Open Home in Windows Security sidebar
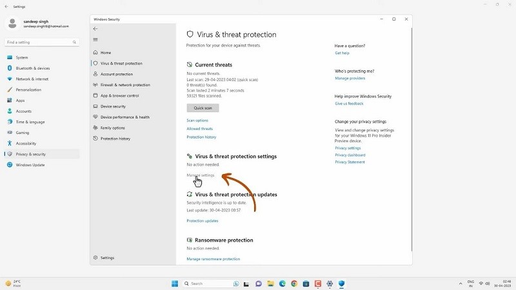Image resolution: width=516 pixels, height=290 pixels. click(x=106, y=53)
